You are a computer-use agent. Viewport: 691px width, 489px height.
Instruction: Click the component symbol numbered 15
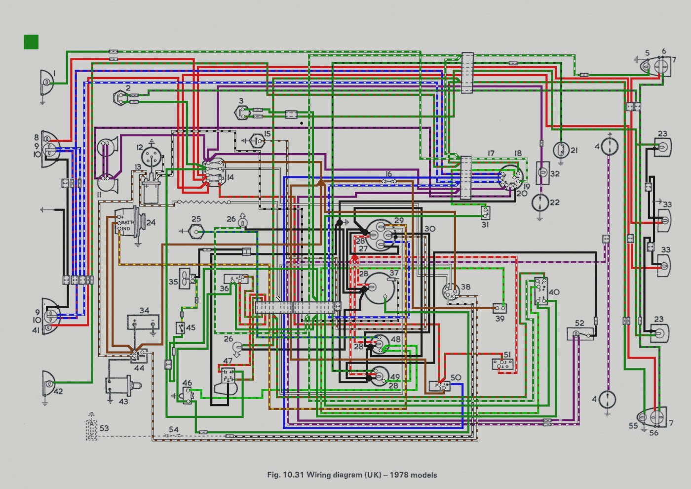258,141
